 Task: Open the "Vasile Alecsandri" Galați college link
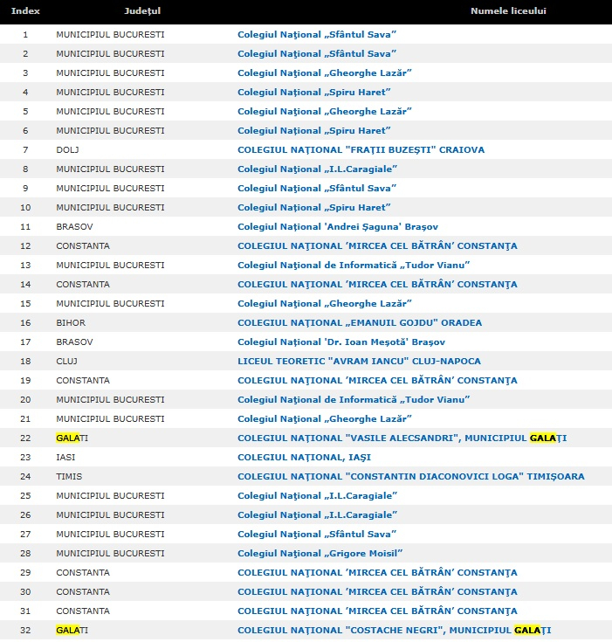click(x=402, y=438)
